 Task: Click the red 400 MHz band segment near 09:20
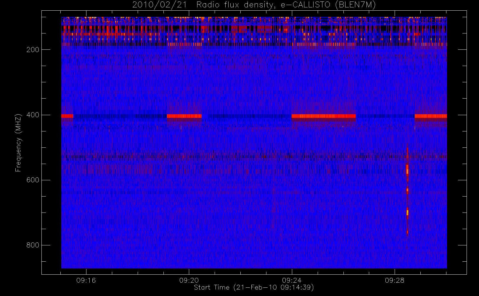point(184,116)
